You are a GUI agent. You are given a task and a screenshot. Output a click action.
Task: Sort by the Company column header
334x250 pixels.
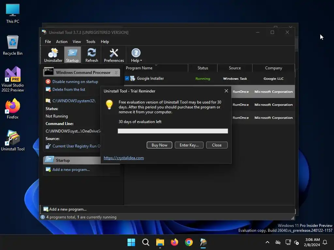274,68
